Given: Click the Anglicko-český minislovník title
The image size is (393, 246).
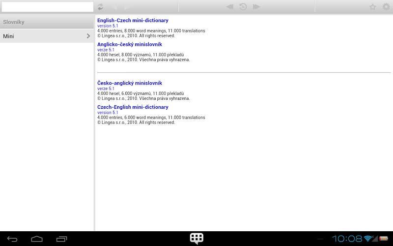Looking at the screenshot, I should 130,44.
